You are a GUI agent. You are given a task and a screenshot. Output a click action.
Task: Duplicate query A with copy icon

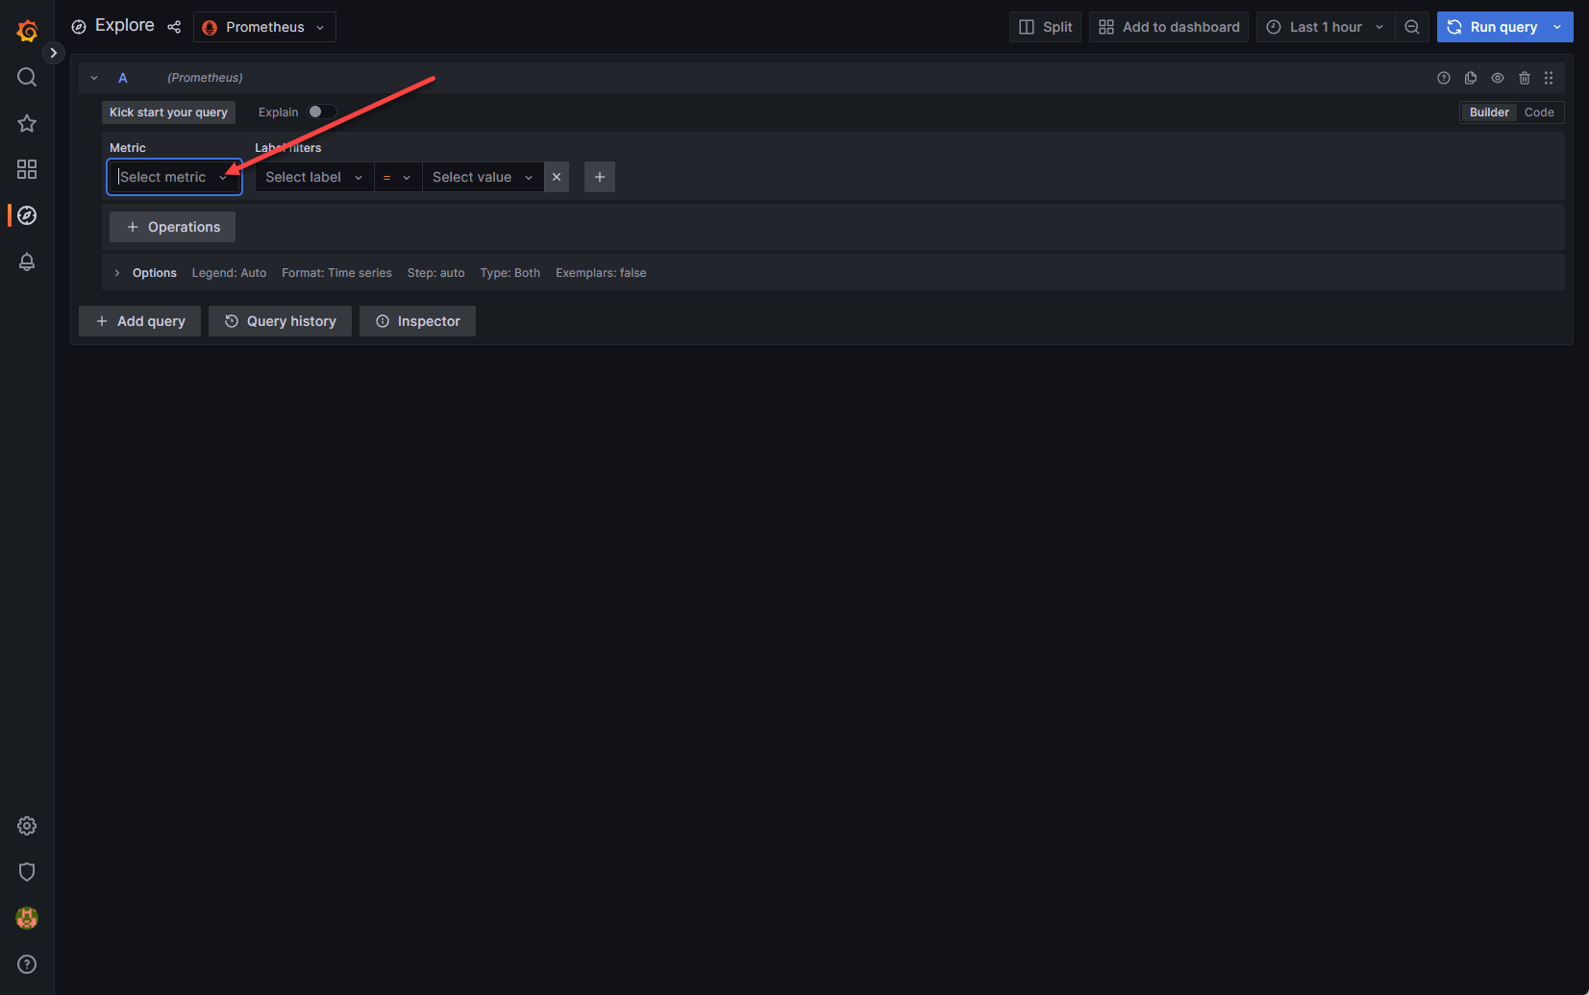[1471, 78]
